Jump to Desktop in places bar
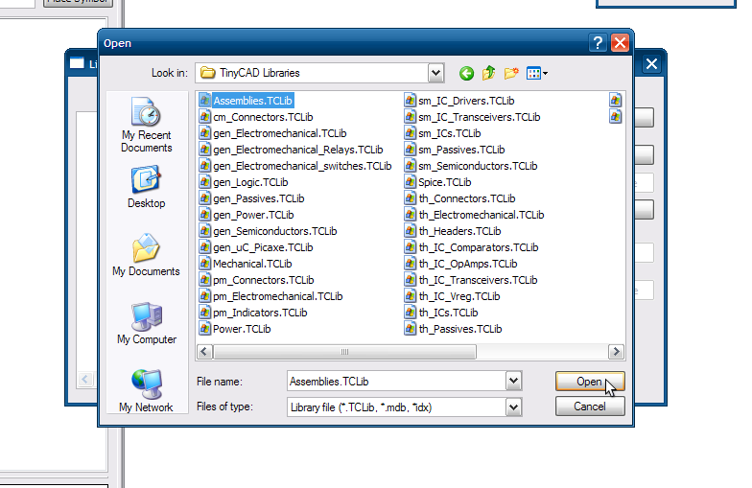This screenshot has height=488, width=752. (x=147, y=188)
